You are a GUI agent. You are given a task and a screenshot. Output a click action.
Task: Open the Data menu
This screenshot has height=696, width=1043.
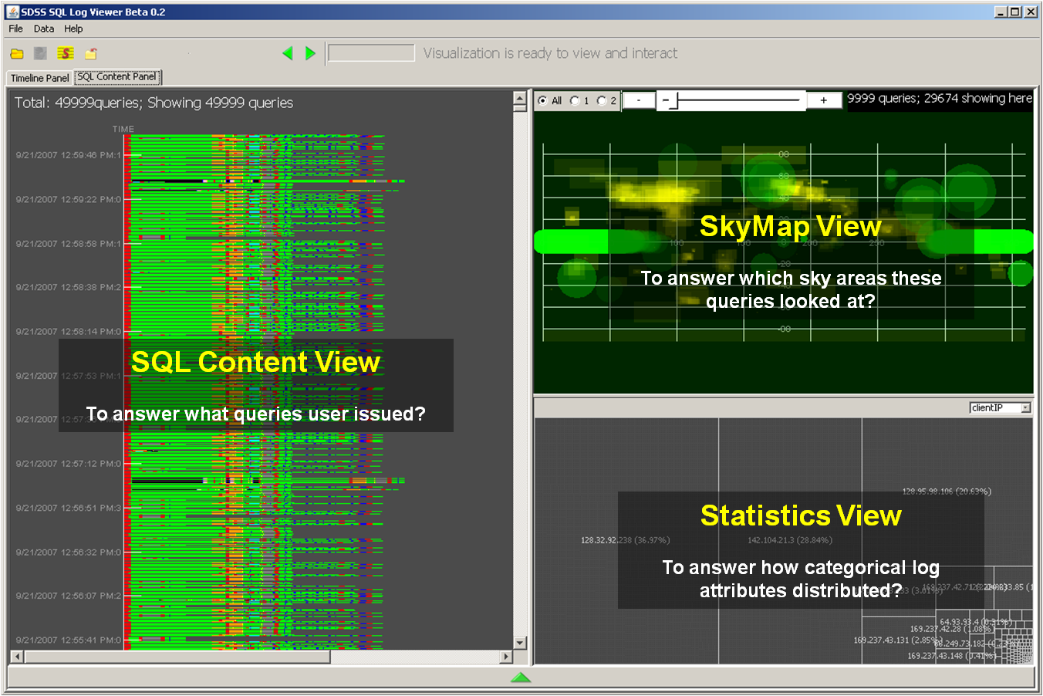click(44, 29)
